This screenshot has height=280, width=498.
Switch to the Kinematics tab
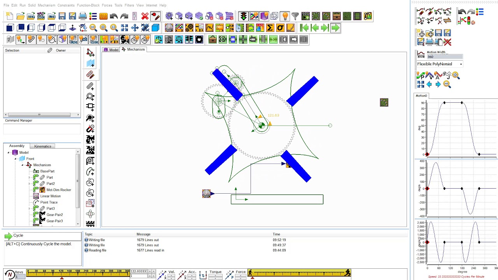(x=43, y=146)
